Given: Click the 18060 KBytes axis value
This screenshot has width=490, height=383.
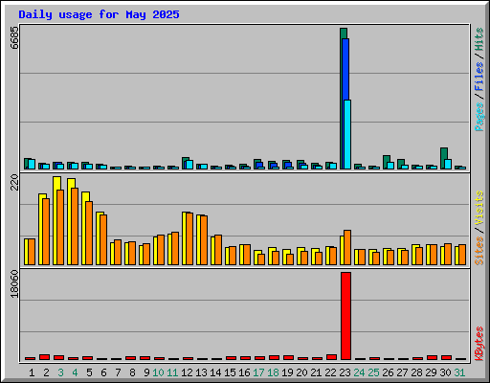Looking at the screenshot, I should pyautogui.click(x=14, y=283).
